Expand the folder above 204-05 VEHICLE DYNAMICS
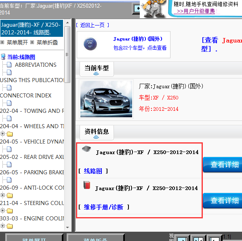Viewport: 242px width, 241px height. [2, 133]
